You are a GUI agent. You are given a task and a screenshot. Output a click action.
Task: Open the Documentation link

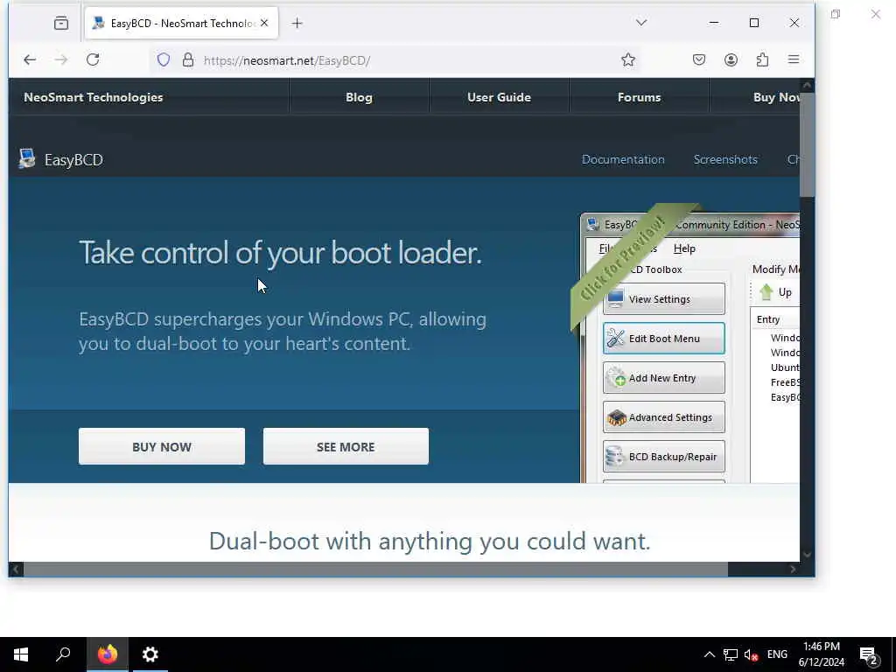(x=623, y=159)
